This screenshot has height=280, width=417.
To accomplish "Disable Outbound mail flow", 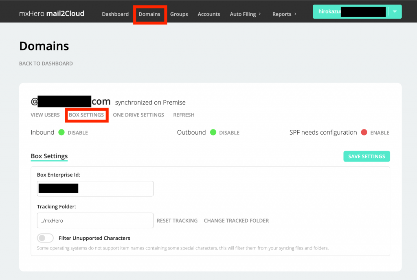I will coord(229,133).
